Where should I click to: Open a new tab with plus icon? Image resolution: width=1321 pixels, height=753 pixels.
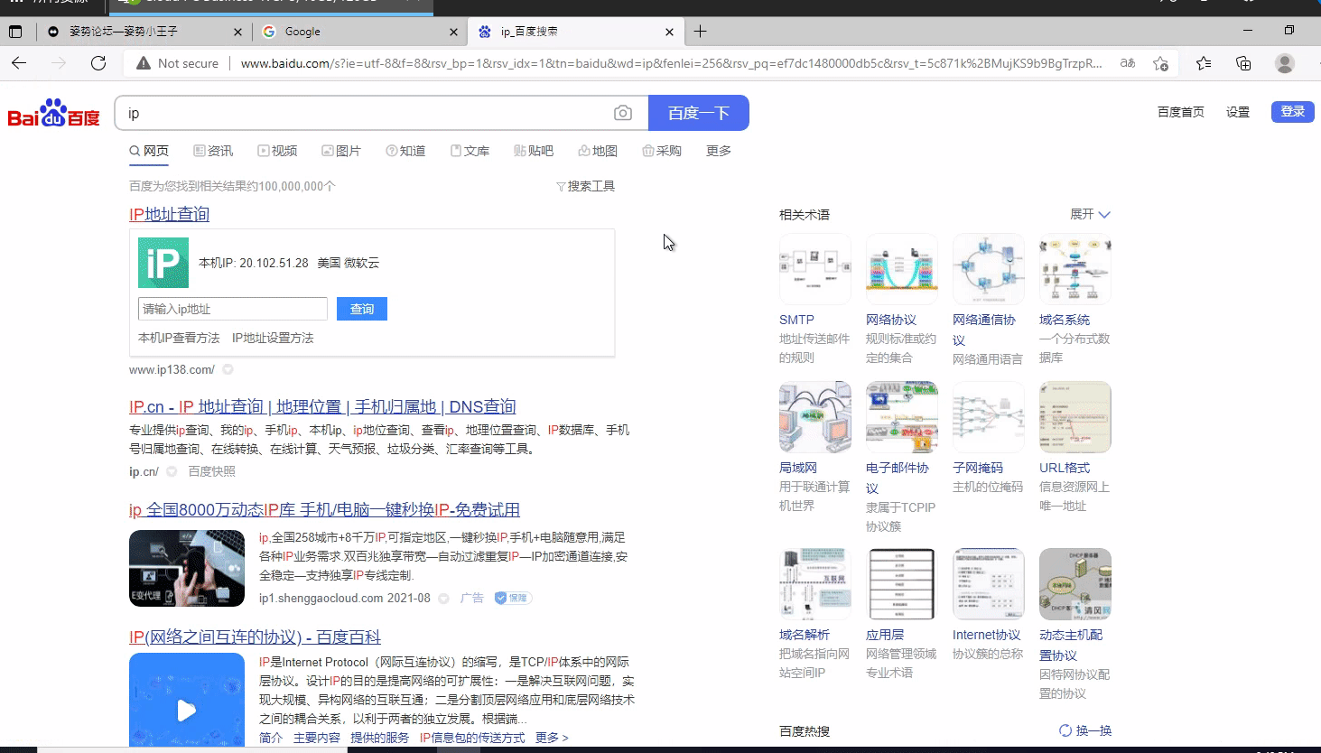[701, 32]
